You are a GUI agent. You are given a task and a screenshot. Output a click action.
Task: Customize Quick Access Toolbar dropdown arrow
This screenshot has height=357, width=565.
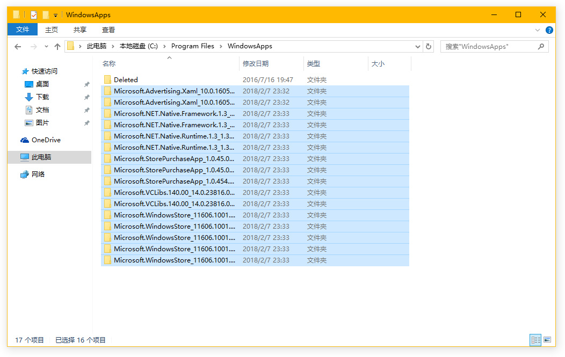[x=55, y=16]
